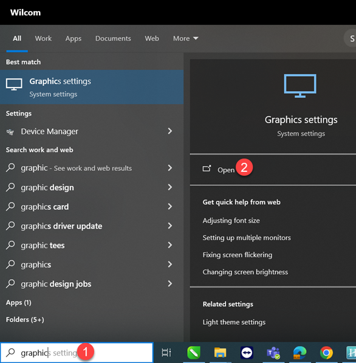Open Fixing screen flickering help link
The width and height of the screenshot is (356, 363).
point(238,255)
